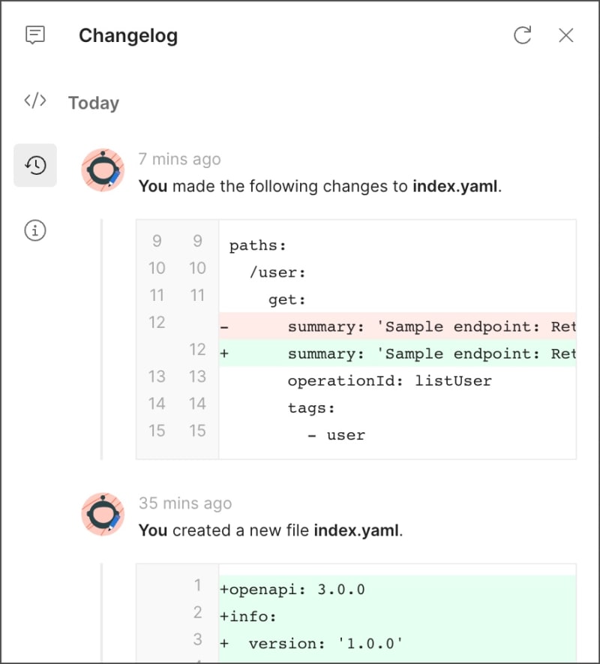Click index.yaml in the created file entry
600x664 pixels.
tap(356, 530)
